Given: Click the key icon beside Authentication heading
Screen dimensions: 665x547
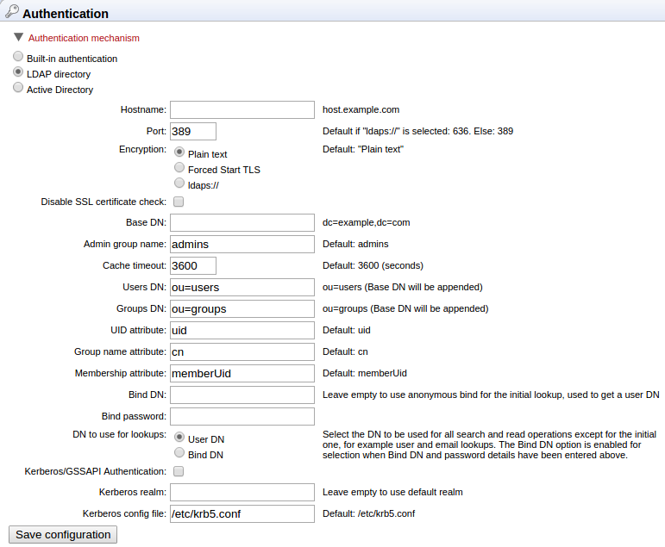Looking at the screenshot, I should [11, 12].
